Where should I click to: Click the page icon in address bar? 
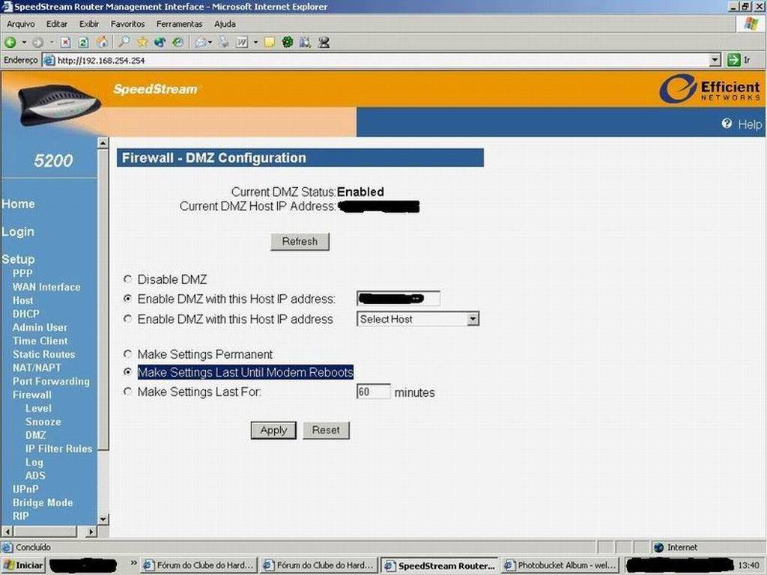49,61
